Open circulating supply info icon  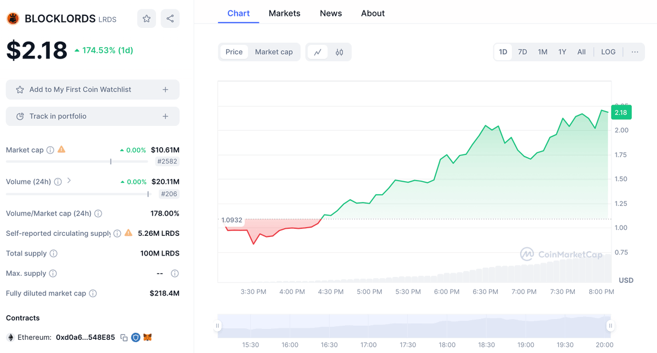[117, 234]
